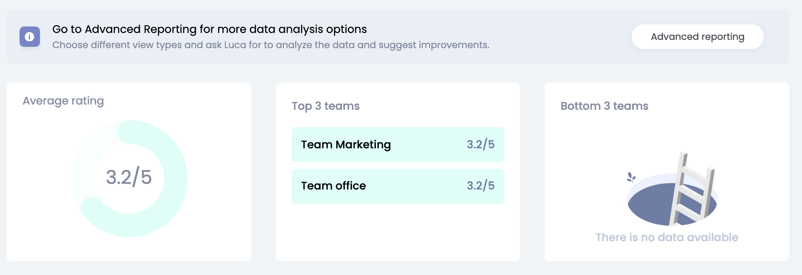This screenshot has height=275, width=802.
Task: Click the Average rating heading
Action: (63, 101)
